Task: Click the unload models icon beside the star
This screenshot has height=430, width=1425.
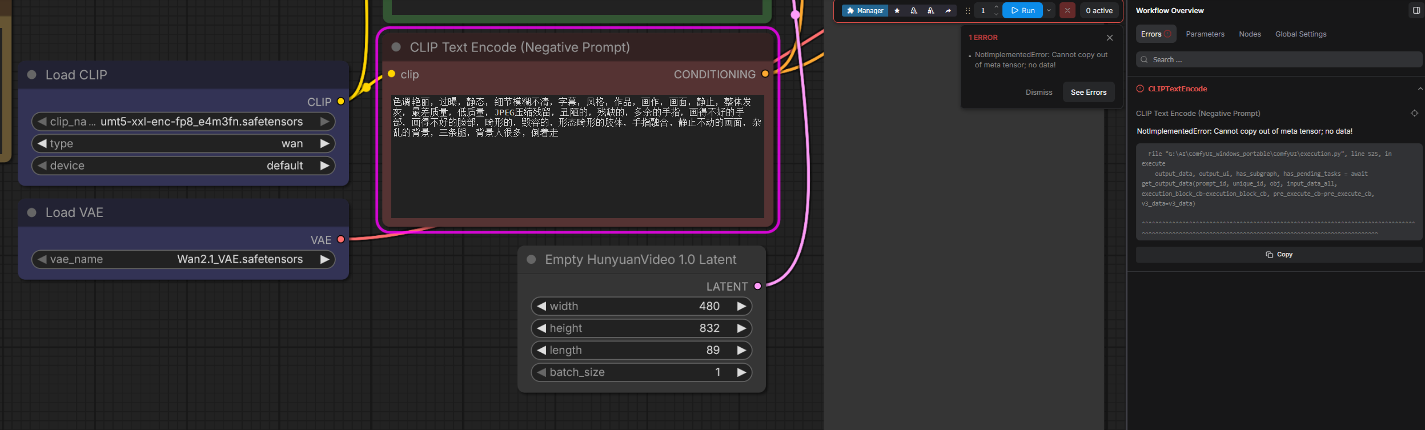Action: pyautogui.click(x=914, y=11)
